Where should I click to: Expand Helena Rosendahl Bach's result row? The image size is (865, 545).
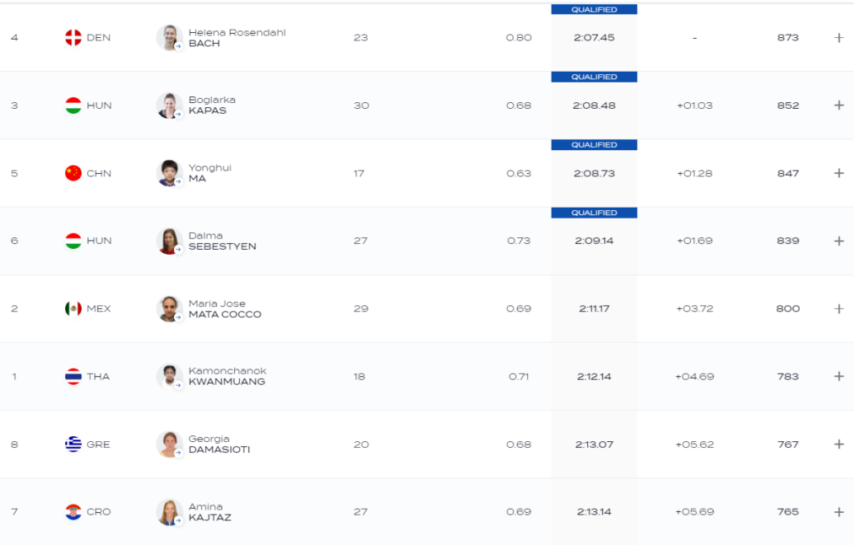[838, 38]
